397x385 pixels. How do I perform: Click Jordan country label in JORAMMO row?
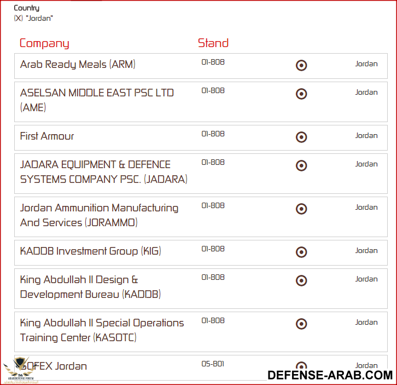pyautogui.click(x=366, y=208)
